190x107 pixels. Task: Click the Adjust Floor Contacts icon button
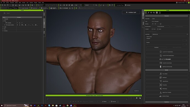click(167, 92)
